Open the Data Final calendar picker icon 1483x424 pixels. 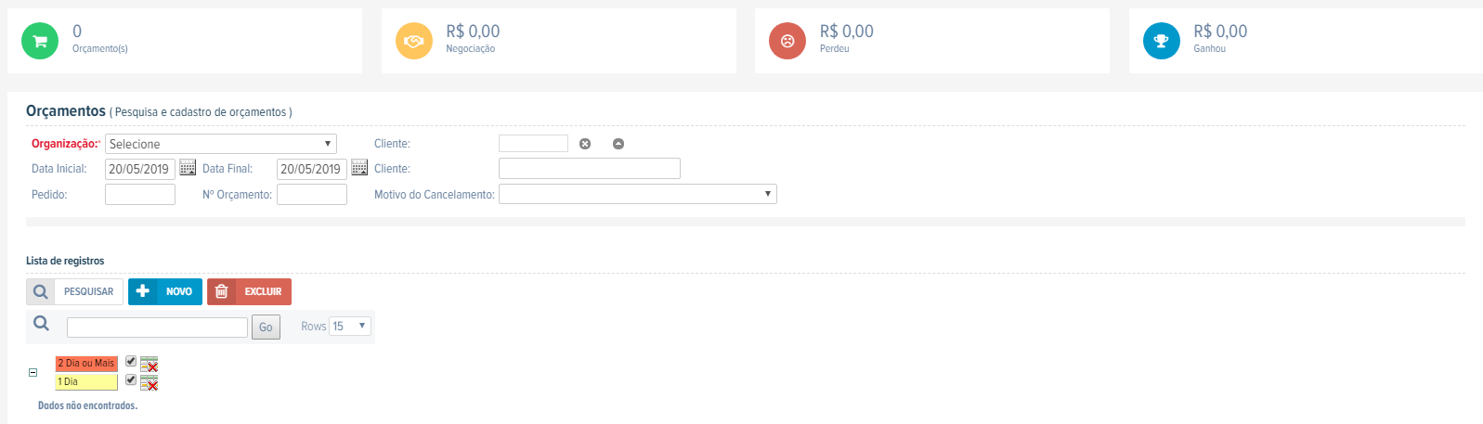[x=359, y=168]
